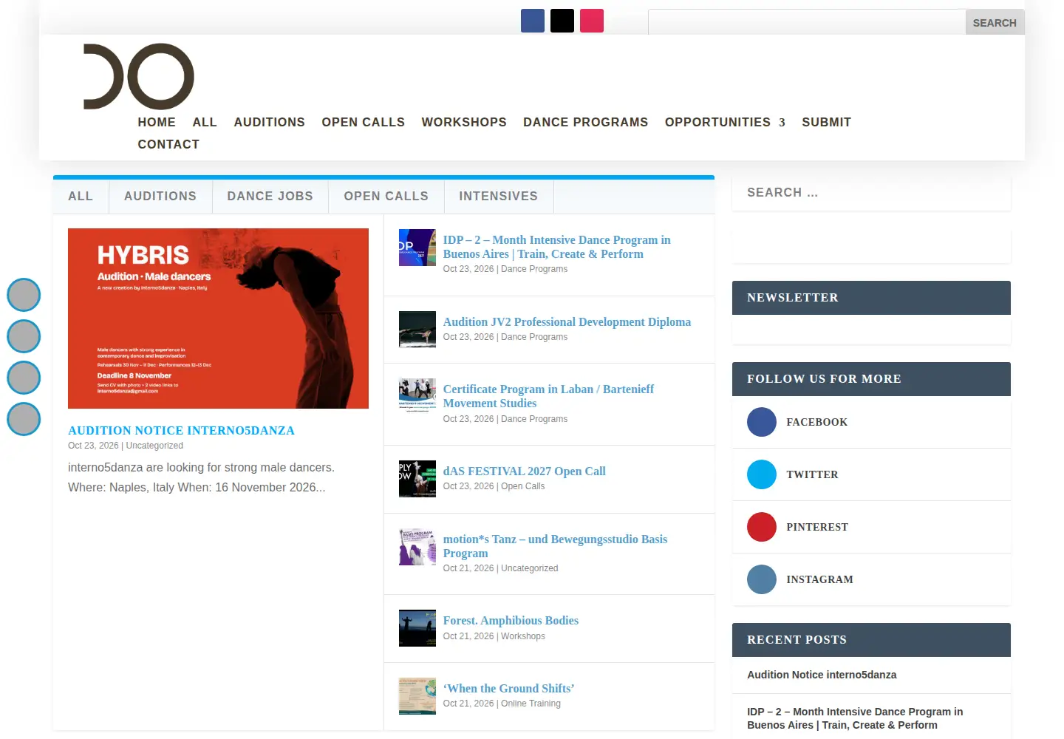Open 'When the Ground Shifts' post
Viewport: 1064px width, 739px height.
click(x=509, y=688)
